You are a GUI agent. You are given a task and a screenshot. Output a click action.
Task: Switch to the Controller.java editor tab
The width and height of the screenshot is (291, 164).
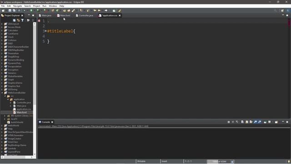pos(85,15)
